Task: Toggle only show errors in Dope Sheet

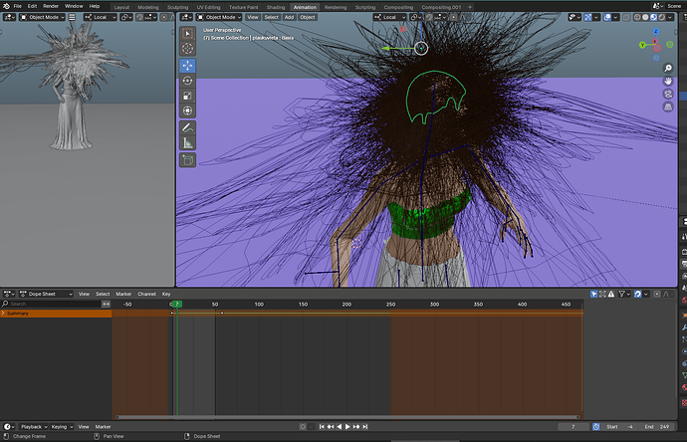Action: pos(611,294)
